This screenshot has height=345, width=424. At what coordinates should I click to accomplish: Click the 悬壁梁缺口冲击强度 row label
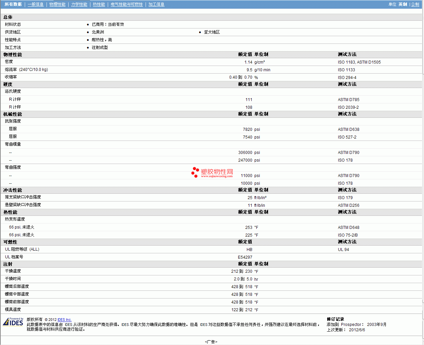click(x=23, y=205)
